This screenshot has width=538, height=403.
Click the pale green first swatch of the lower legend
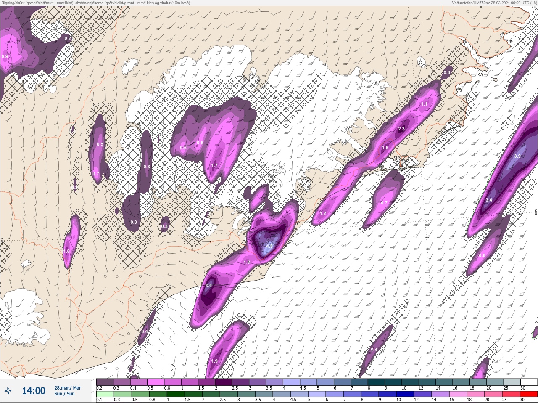click(x=105, y=394)
